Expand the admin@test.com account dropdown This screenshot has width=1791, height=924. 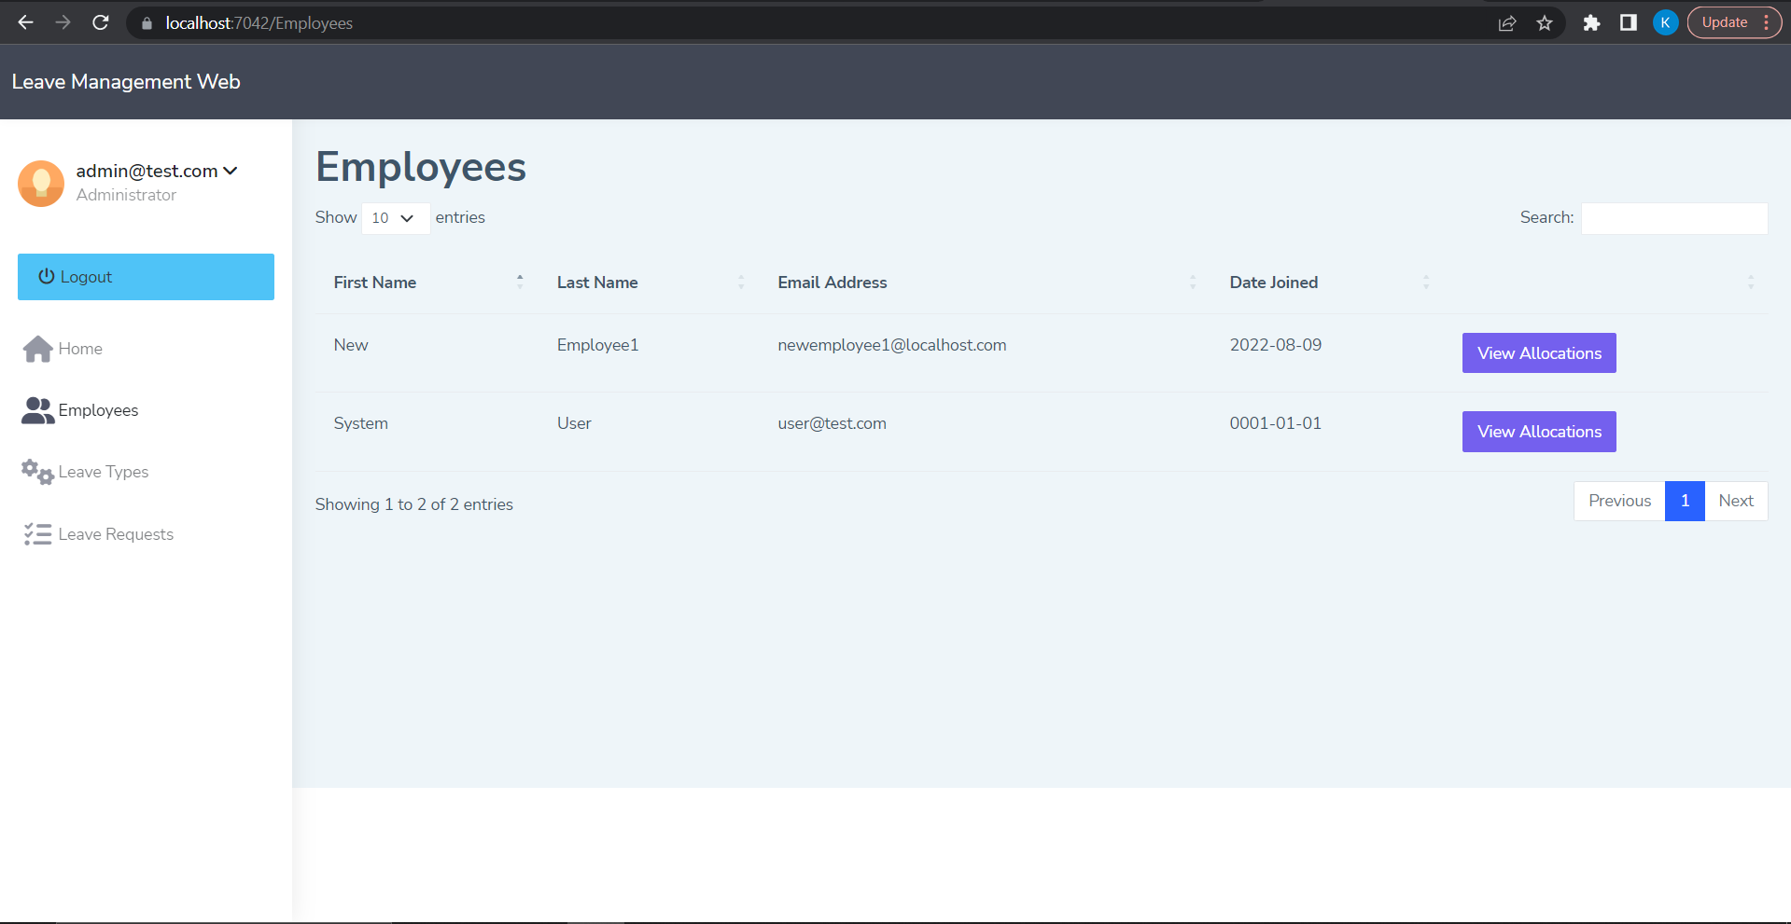point(230,171)
